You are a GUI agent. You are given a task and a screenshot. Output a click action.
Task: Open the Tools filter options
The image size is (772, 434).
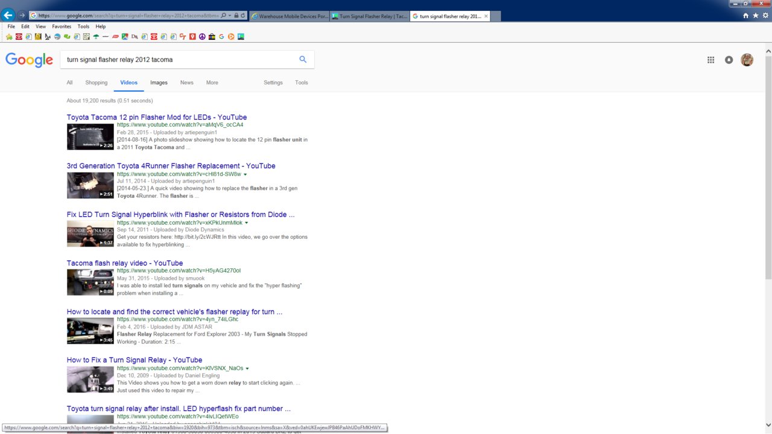tap(302, 83)
